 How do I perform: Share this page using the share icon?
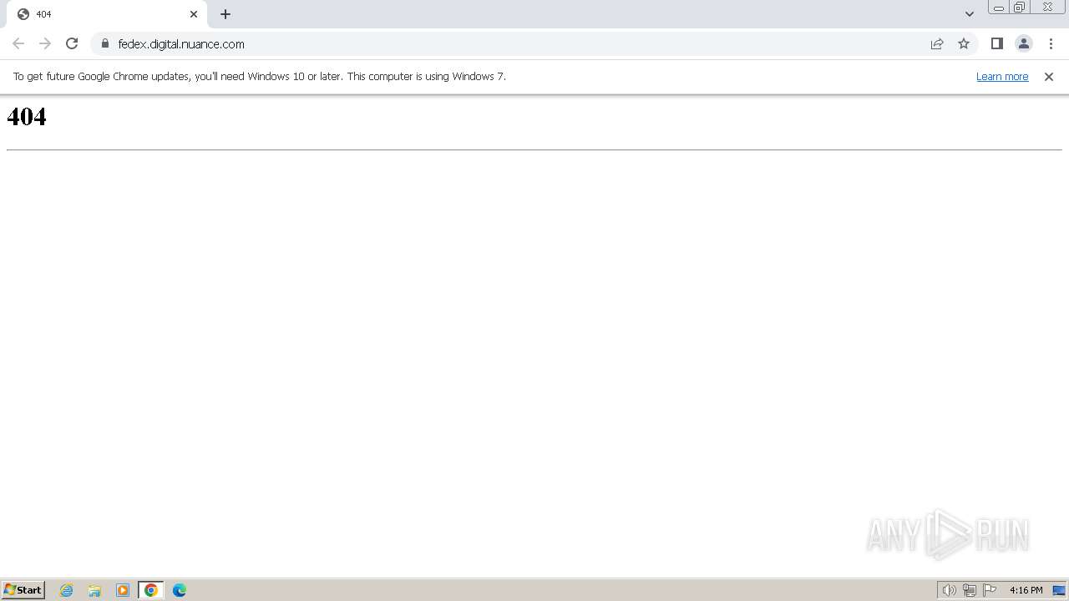[937, 43]
